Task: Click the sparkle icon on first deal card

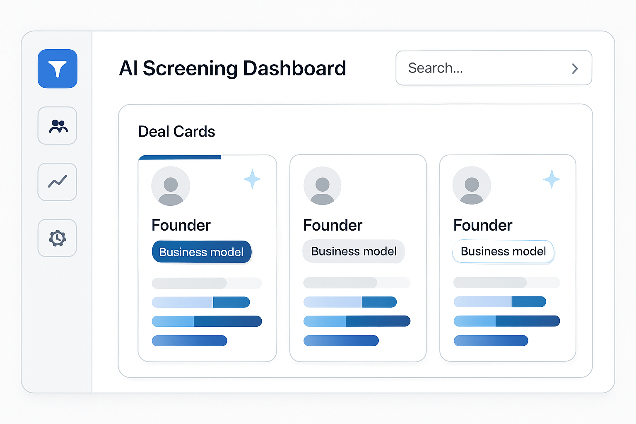Action: coord(252,179)
